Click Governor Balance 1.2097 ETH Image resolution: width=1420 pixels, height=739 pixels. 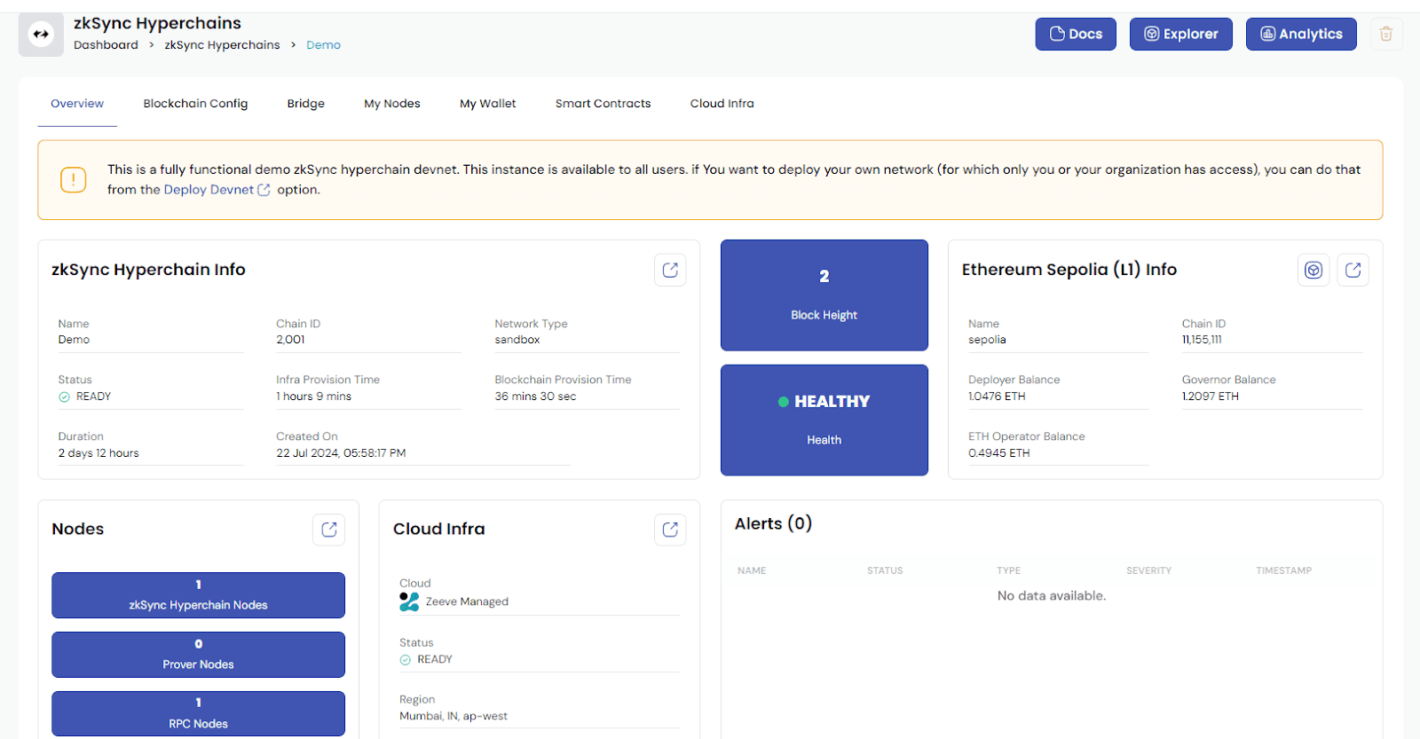(x=1210, y=397)
